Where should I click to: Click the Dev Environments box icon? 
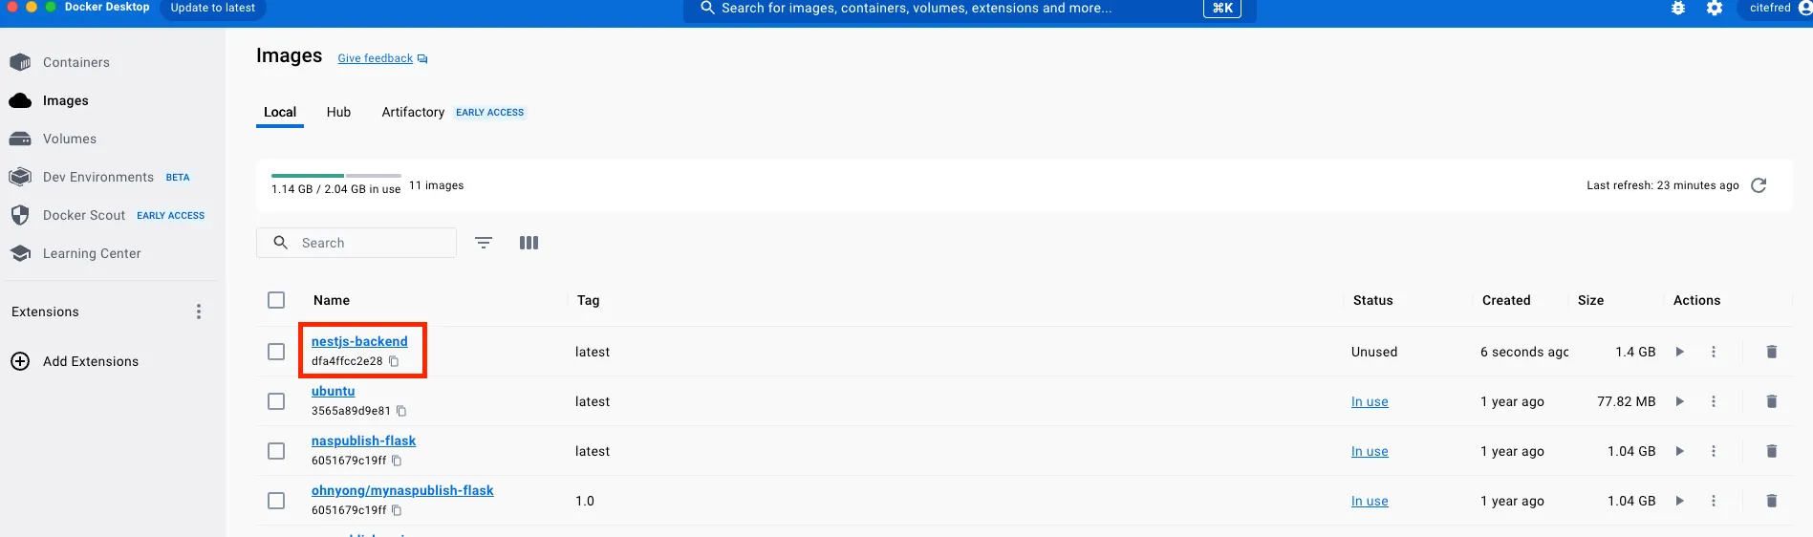point(20,177)
